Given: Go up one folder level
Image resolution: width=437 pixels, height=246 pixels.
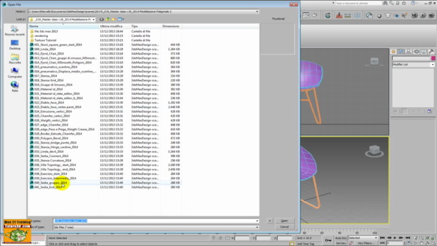Looking at the screenshot, I should tap(108, 19).
